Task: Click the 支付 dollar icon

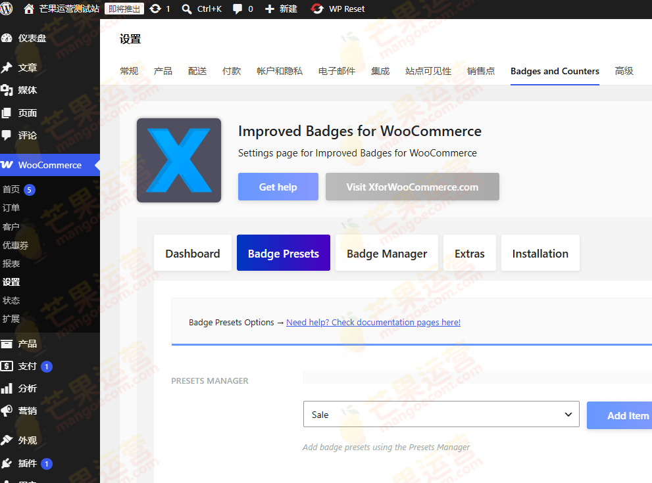Action: pyautogui.click(x=7, y=366)
